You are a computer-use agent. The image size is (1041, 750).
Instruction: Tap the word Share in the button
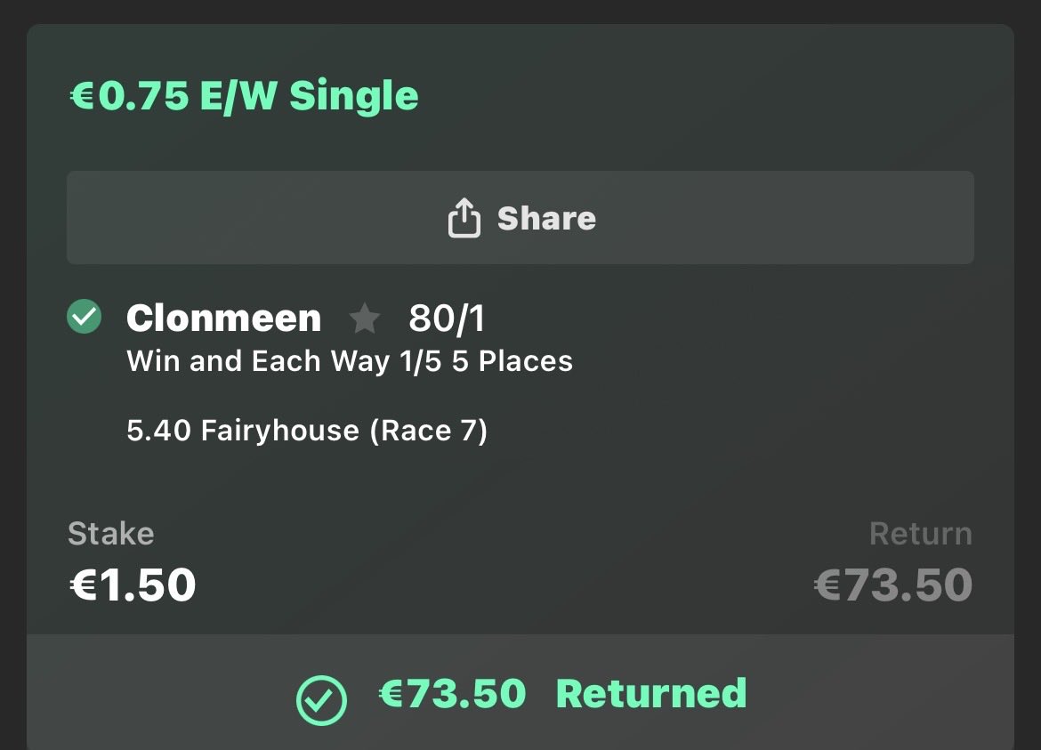click(x=547, y=218)
